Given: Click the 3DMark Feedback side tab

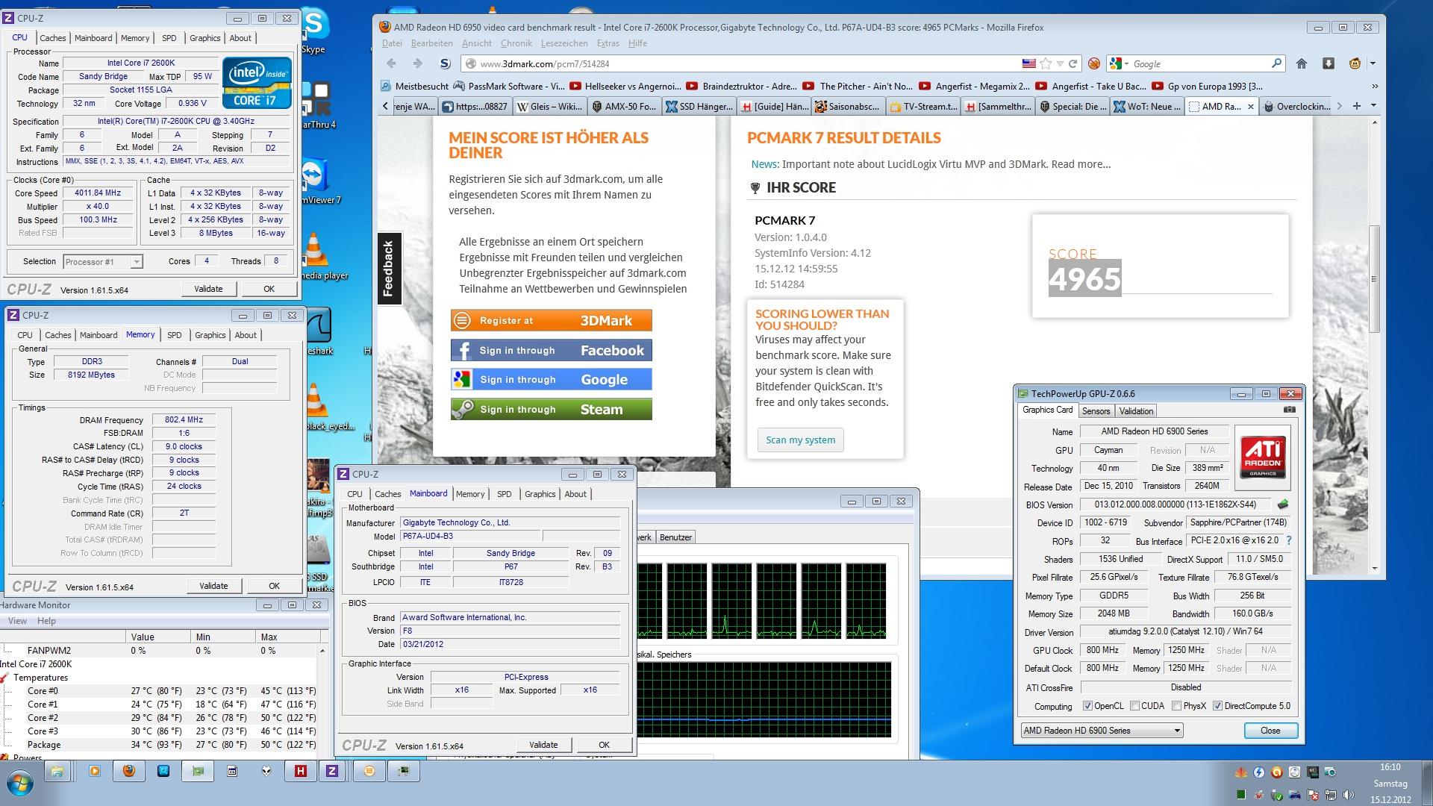Looking at the screenshot, I should point(389,269).
